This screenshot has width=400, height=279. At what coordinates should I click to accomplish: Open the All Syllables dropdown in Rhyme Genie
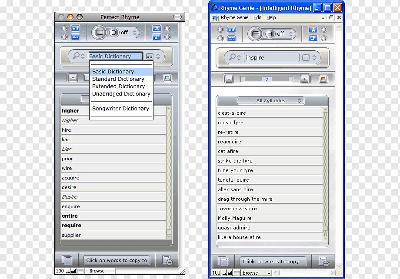[x=271, y=100]
